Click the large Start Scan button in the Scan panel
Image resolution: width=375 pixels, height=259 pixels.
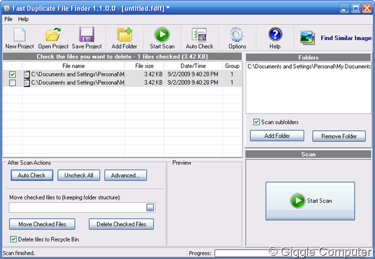point(310,201)
